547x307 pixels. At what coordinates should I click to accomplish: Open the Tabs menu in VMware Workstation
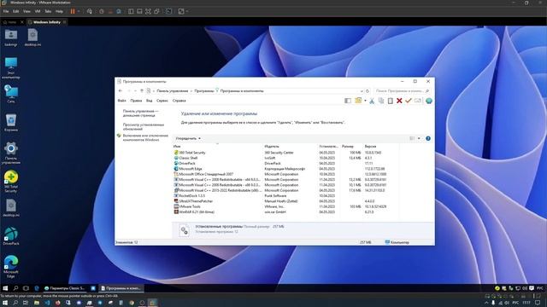48,11
